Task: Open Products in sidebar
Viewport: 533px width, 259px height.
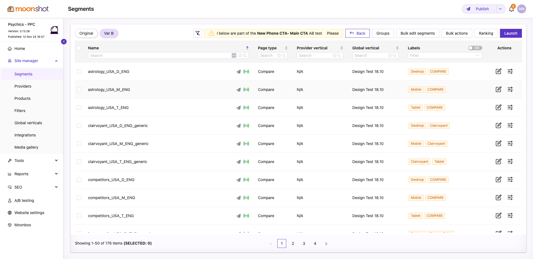Action: click(22, 98)
